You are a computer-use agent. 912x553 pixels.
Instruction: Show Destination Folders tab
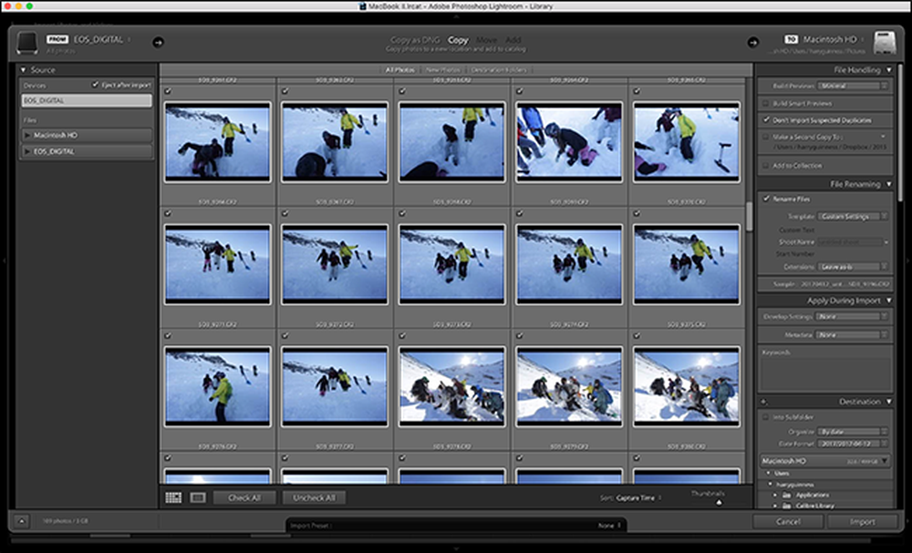[499, 70]
